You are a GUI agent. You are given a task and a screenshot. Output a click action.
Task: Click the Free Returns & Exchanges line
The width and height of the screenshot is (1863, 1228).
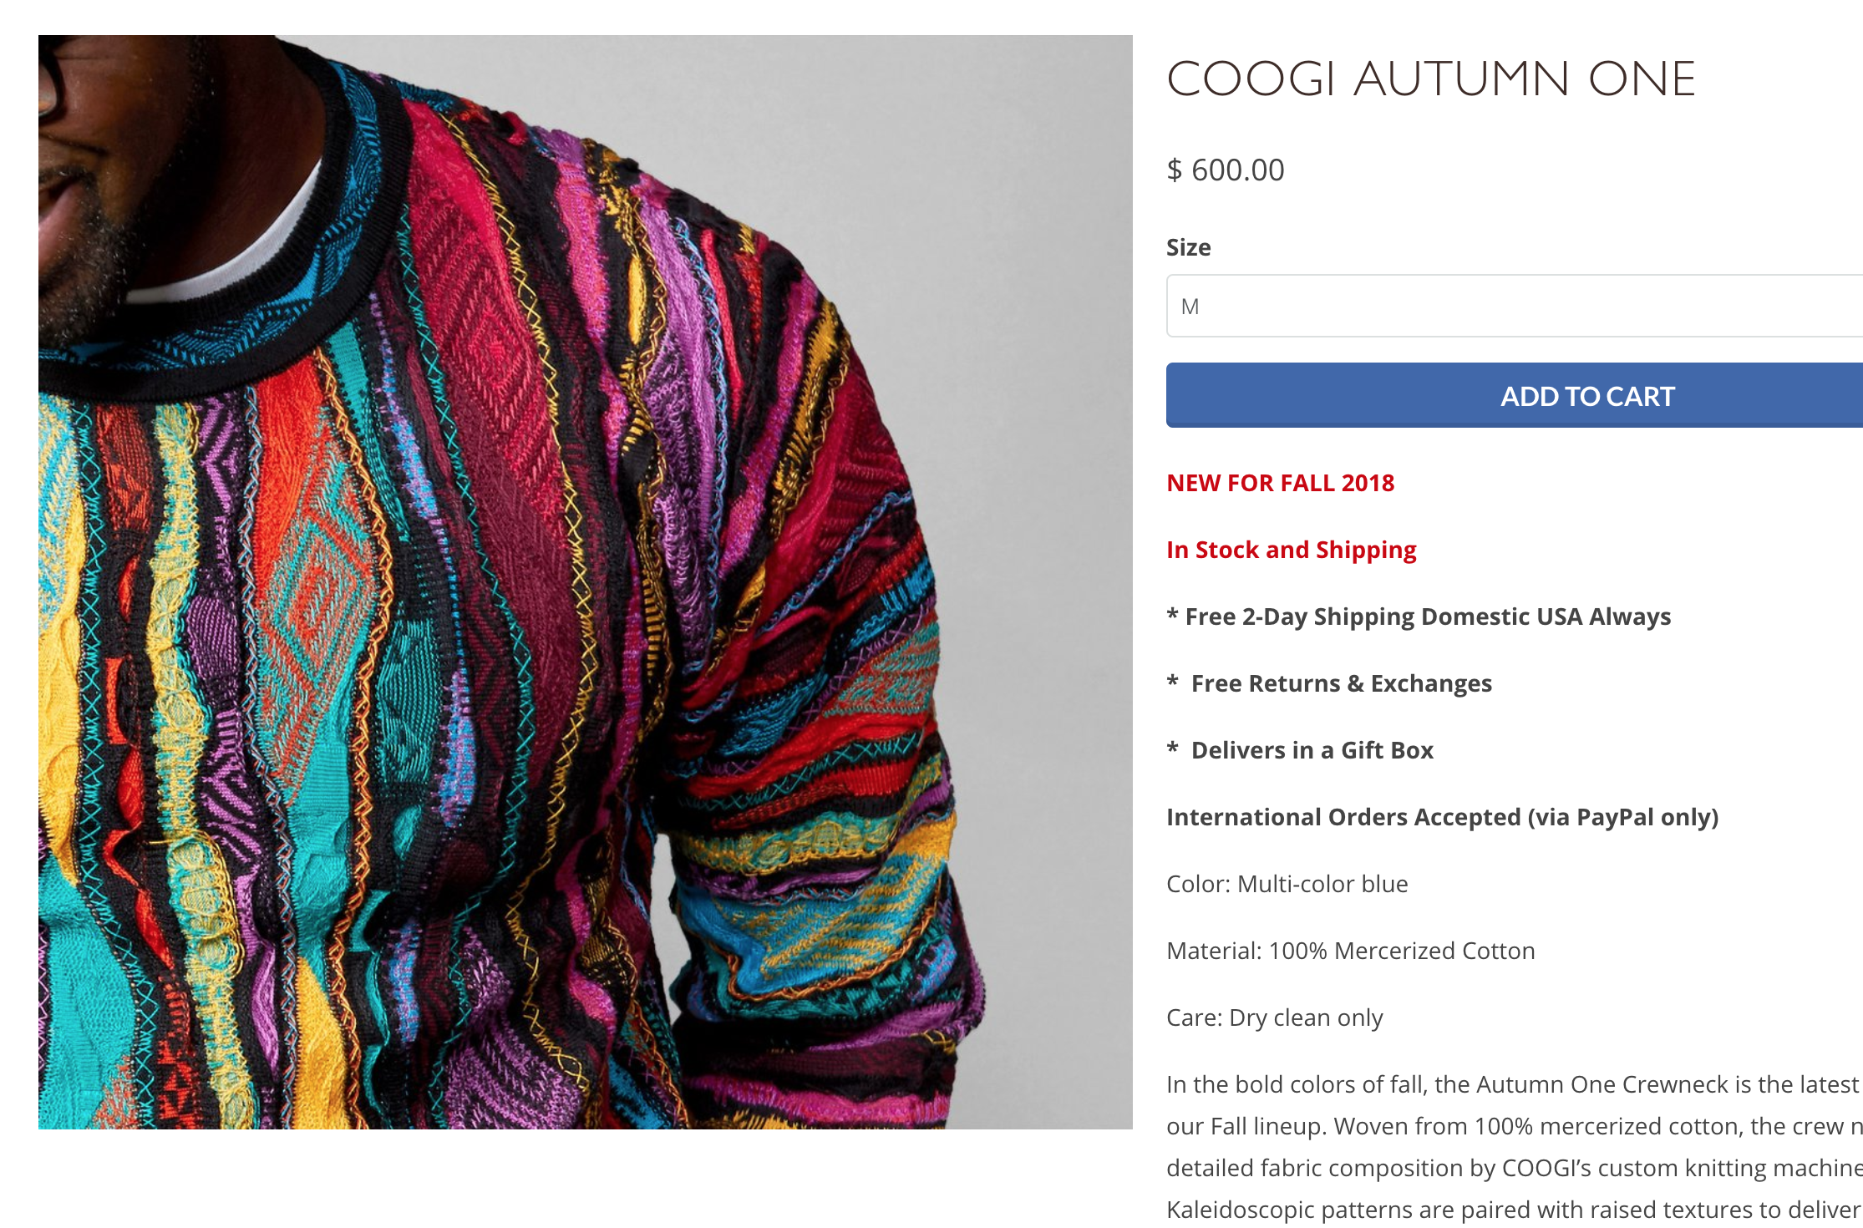pyautogui.click(x=1340, y=683)
